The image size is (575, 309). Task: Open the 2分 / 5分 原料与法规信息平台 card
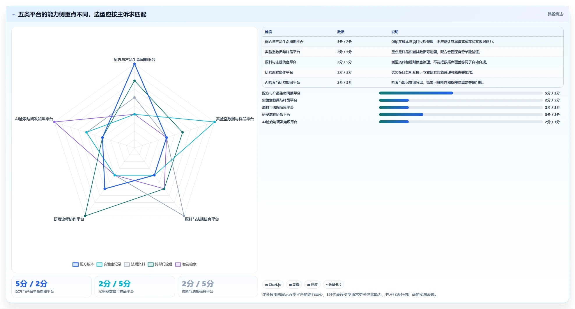tap(218, 287)
